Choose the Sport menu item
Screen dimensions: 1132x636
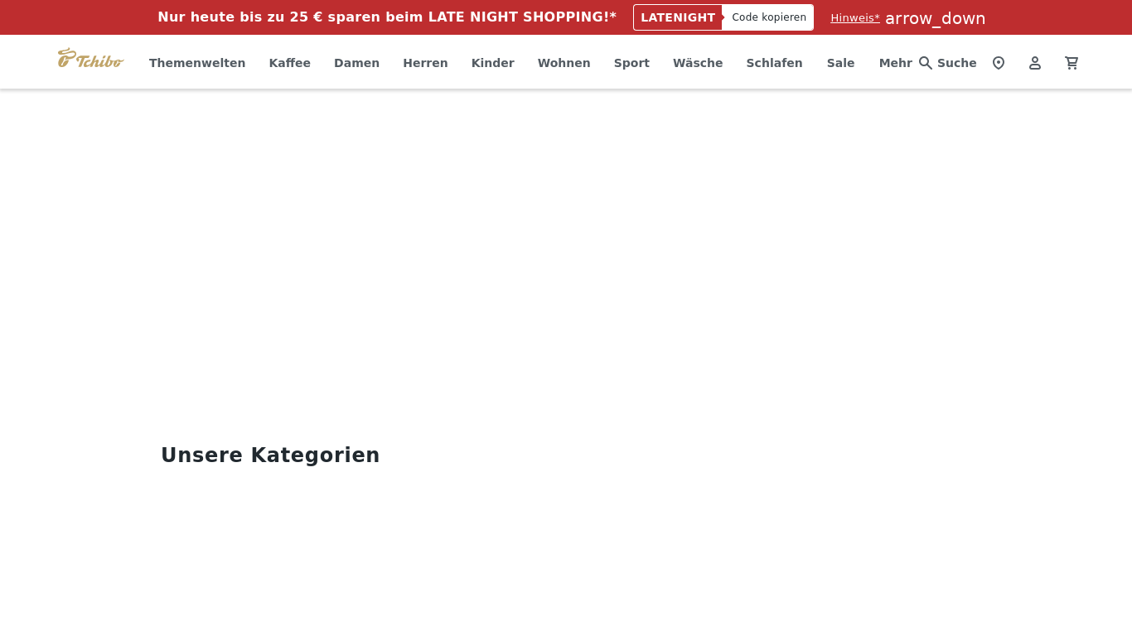[x=631, y=63]
